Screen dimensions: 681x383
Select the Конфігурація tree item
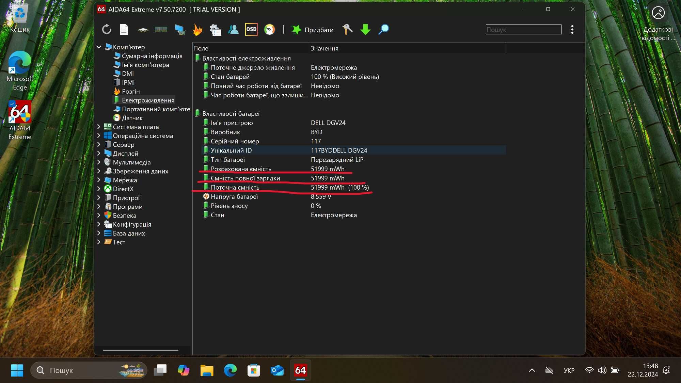tap(132, 224)
